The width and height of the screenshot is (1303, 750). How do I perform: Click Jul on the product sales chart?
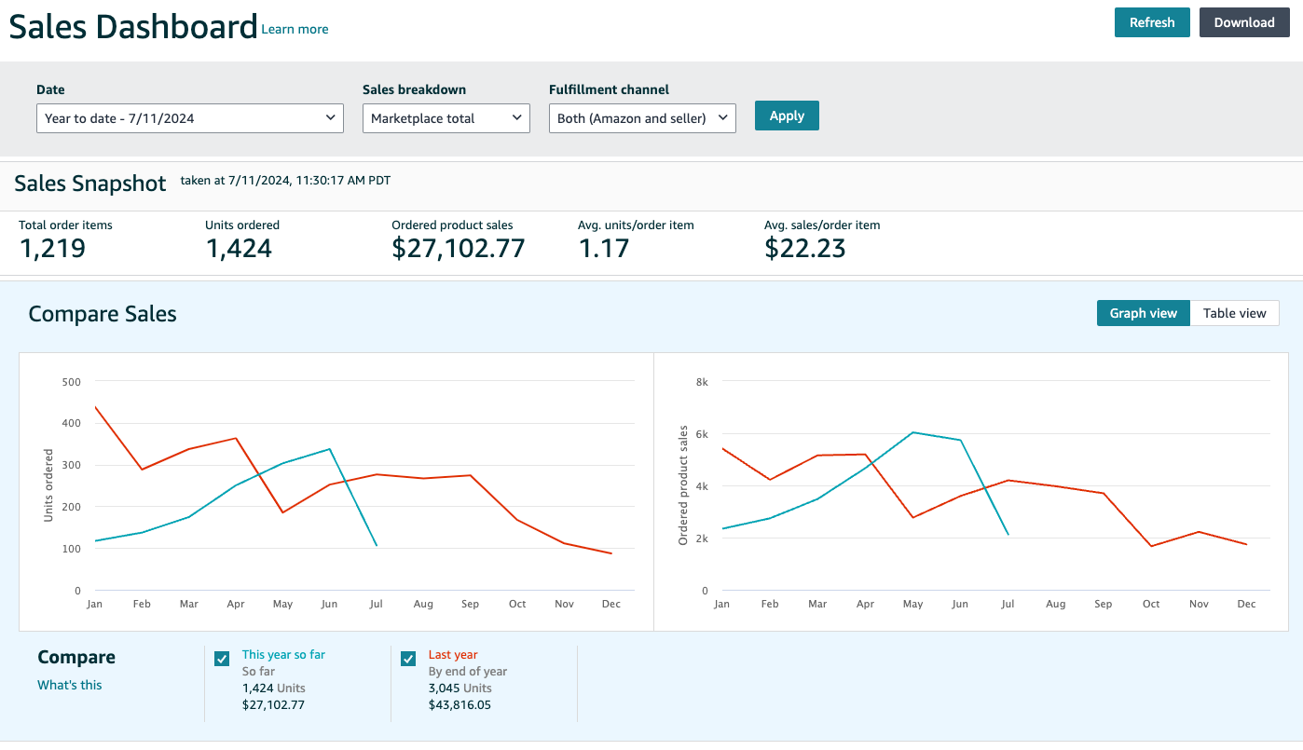1008,605
